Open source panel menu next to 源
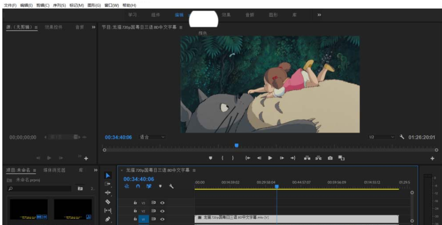This screenshot has width=442, height=225. point(36,28)
